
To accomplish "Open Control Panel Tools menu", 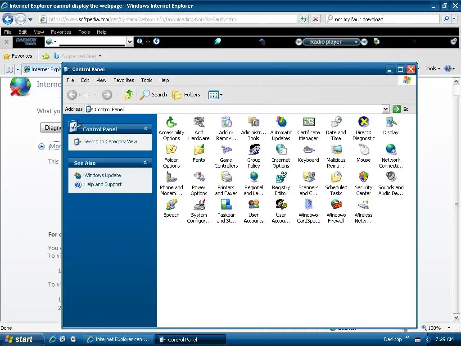I will tap(146, 80).
